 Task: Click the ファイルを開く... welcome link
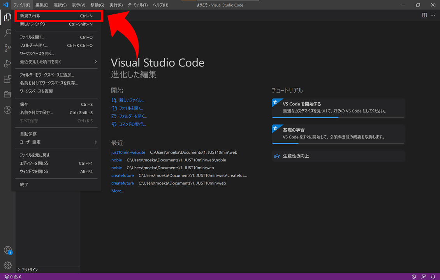(x=131, y=108)
